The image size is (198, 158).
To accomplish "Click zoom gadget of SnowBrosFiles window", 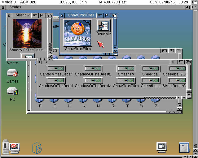I will [107, 15].
